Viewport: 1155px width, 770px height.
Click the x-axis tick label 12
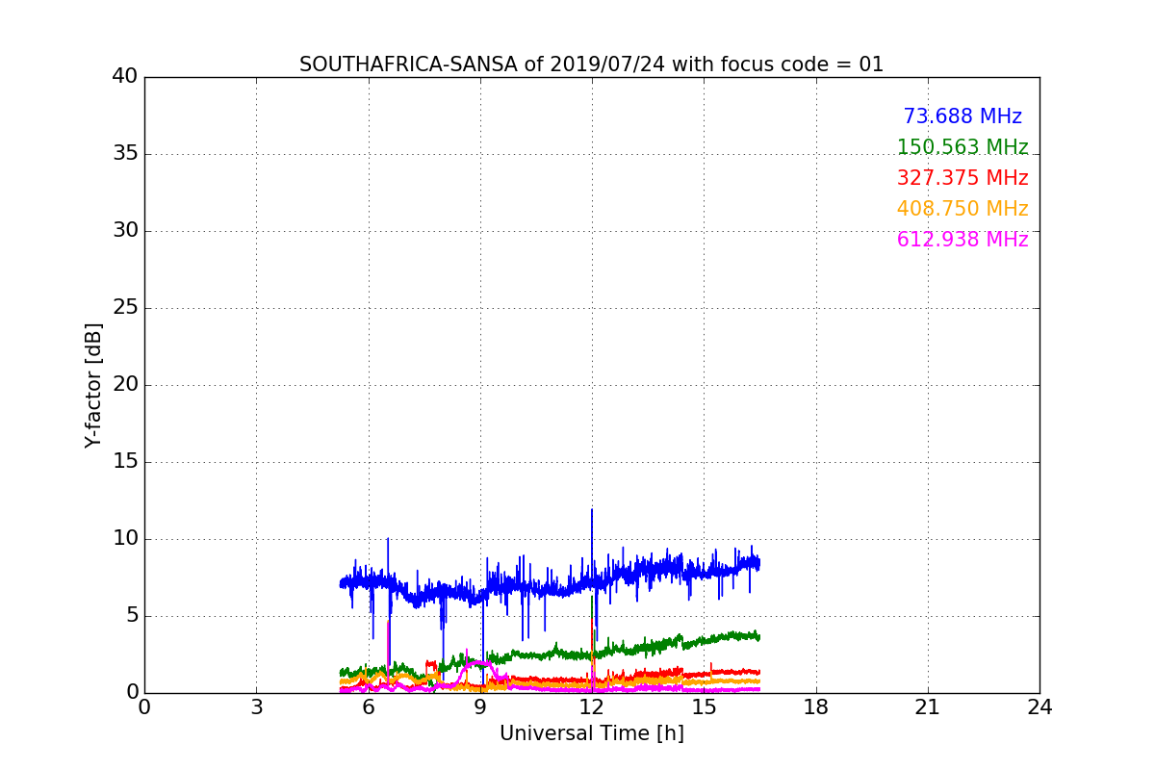tap(592, 707)
